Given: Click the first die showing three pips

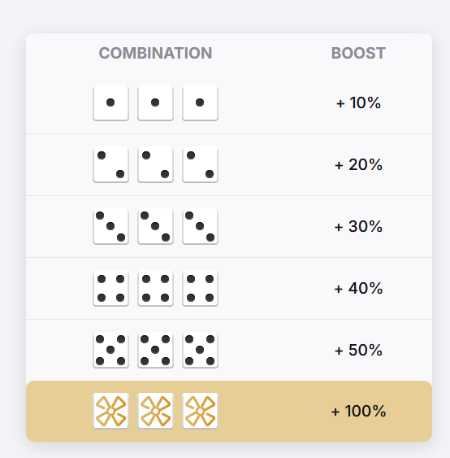Looking at the screenshot, I should coord(110,226).
